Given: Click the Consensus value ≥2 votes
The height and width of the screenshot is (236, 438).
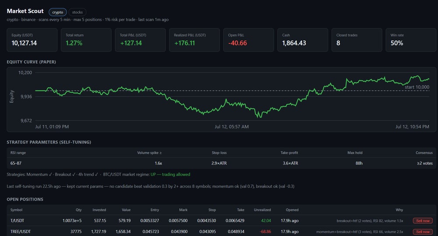Looking at the screenshot, I should tap(424, 163).
